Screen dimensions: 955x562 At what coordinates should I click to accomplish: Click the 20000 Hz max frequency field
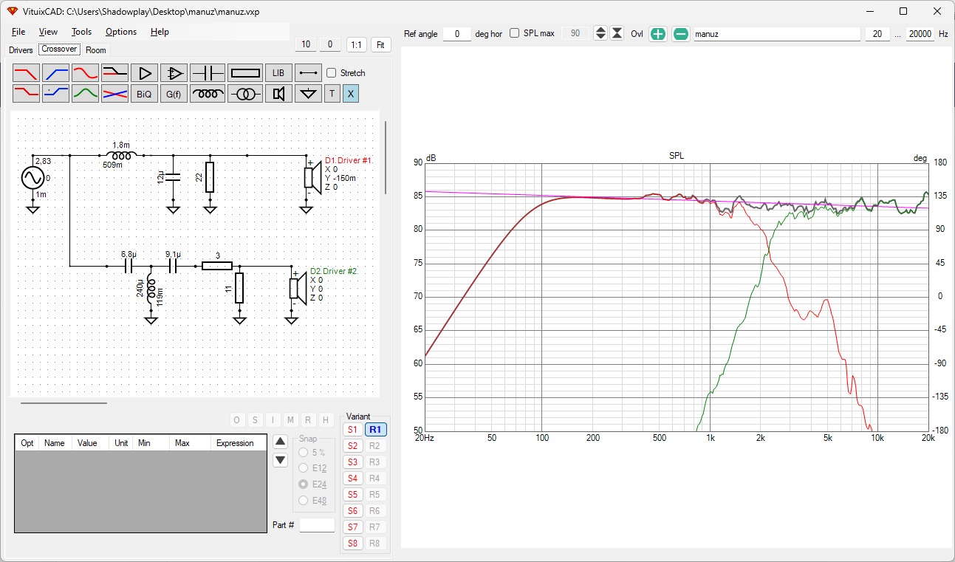tap(920, 34)
